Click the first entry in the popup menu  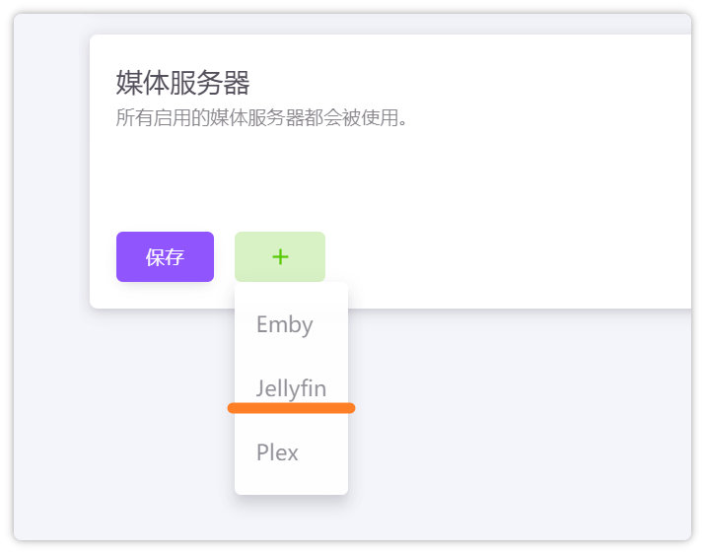[x=284, y=324]
